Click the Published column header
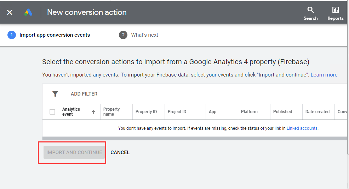The image size is (349, 189). (283, 112)
